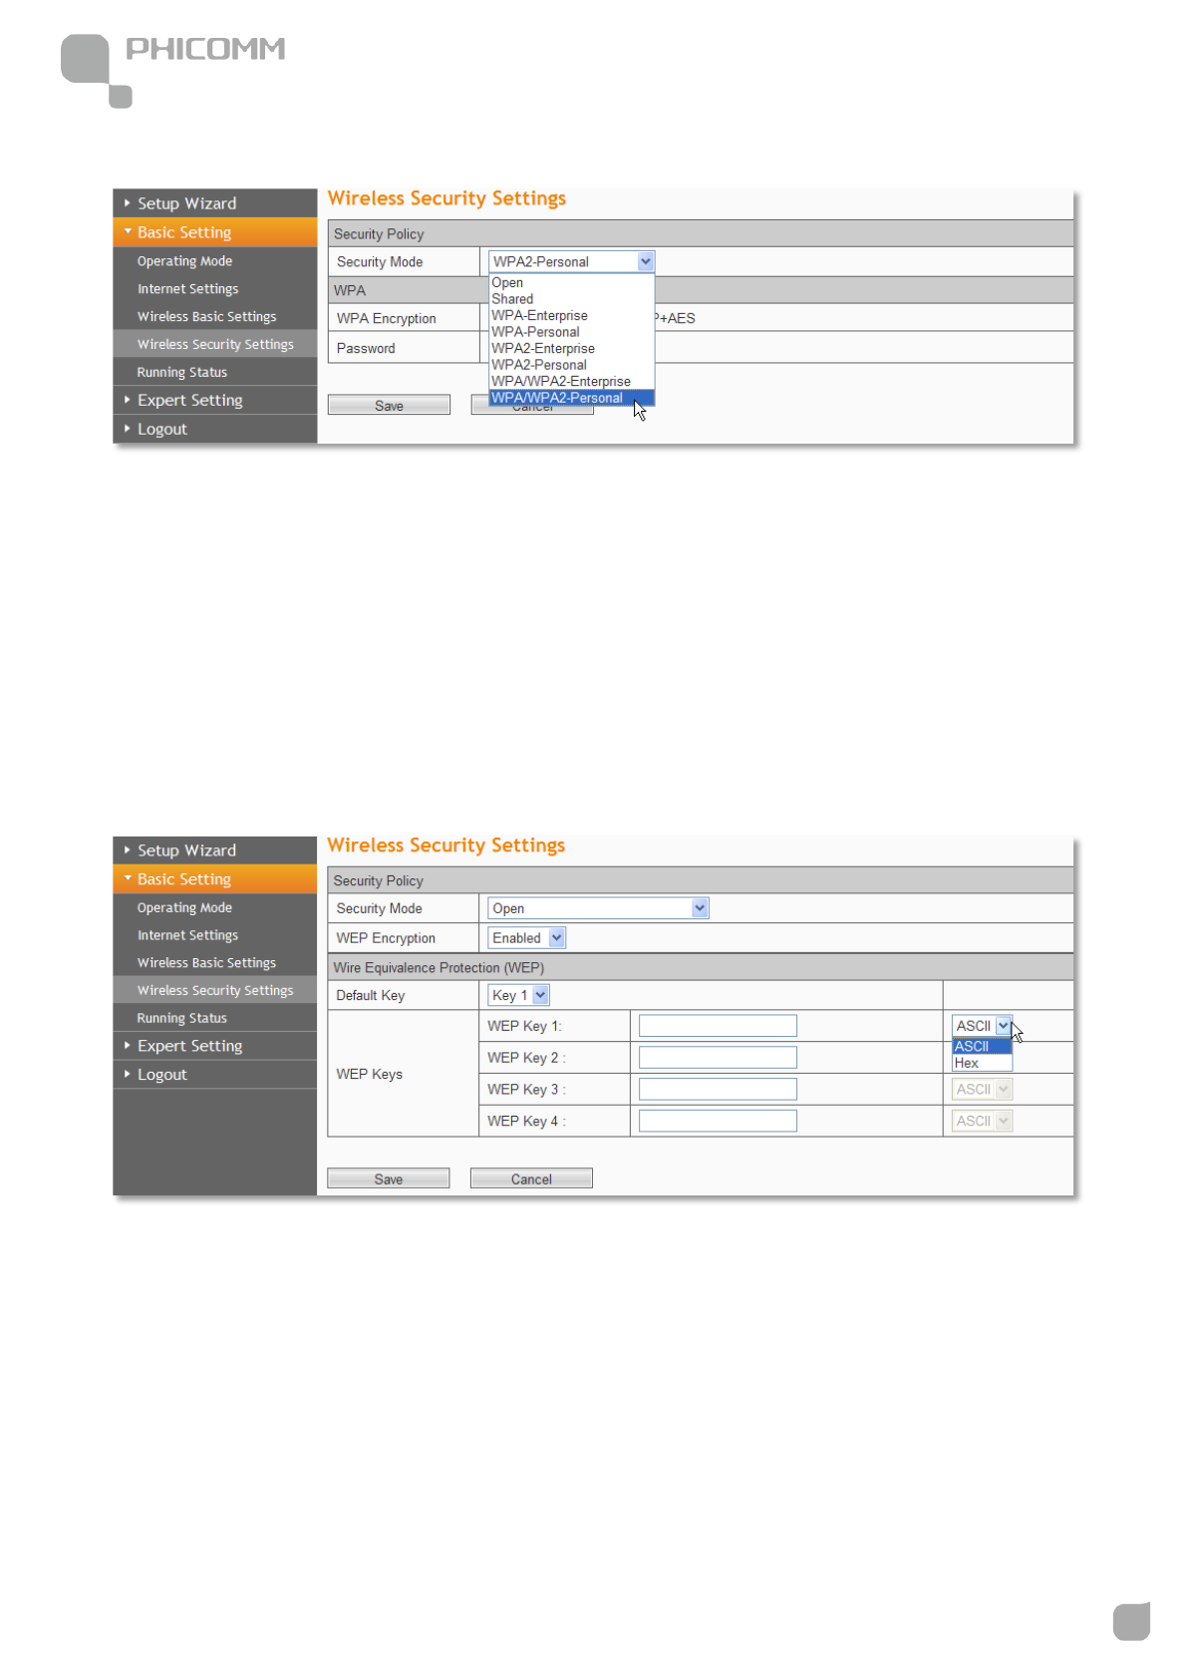Screen dimensions: 1187x1675
Task: Select highlighted ASCII option in format list
Action: [x=982, y=1047]
